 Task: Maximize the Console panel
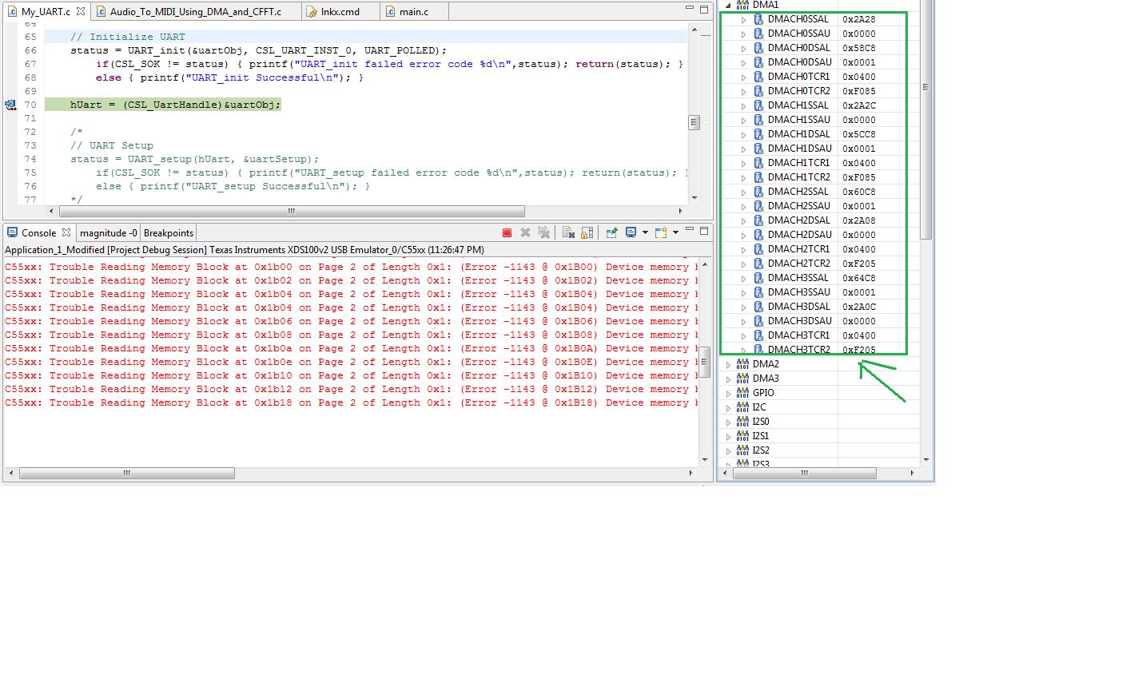point(704,231)
